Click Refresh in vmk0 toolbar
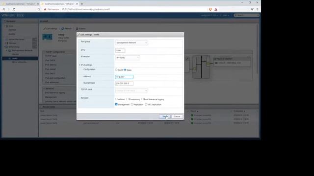This screenshot has width=314, height=176. (67, 28)
